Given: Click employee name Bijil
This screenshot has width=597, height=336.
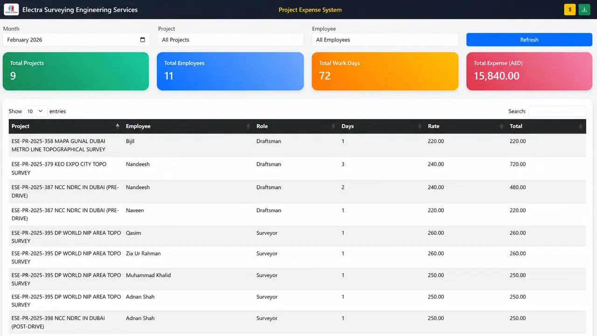Looking at the screenshot, I should tap(130, 141).
